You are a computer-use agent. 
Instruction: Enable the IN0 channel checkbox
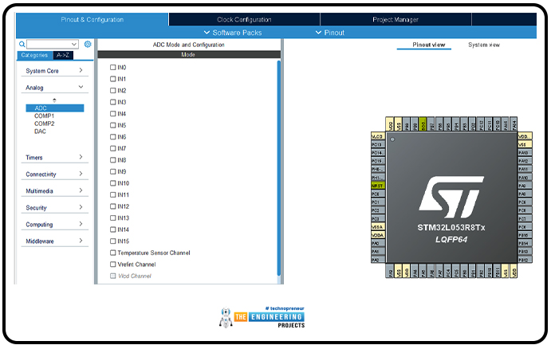[x=112, y=67]
